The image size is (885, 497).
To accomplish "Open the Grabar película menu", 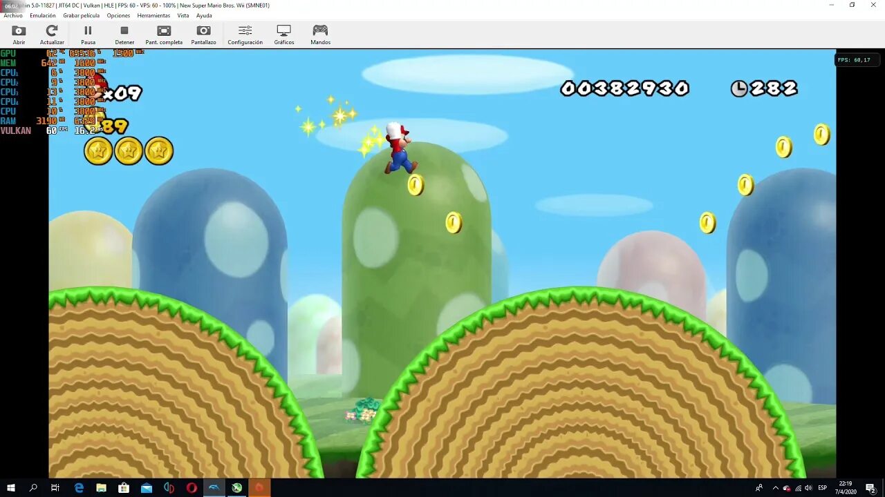I will tap(81, 15).
